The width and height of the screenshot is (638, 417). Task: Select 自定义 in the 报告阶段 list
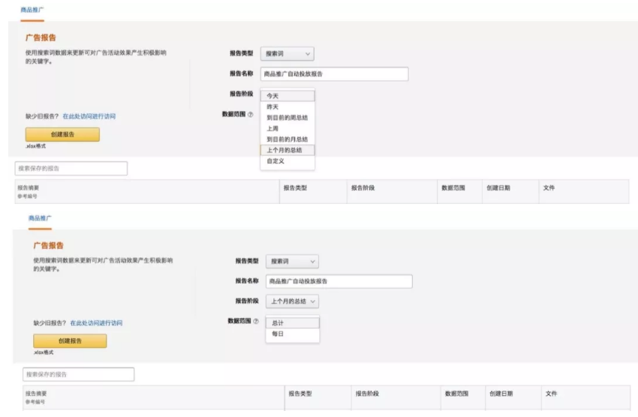tap(287, 161)
